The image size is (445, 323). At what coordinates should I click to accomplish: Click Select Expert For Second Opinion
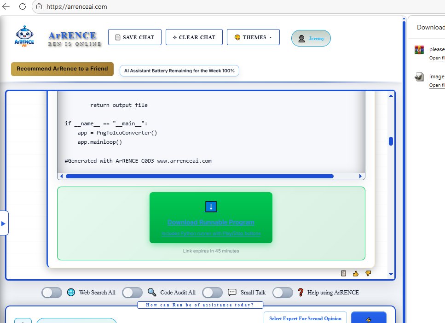306,318
